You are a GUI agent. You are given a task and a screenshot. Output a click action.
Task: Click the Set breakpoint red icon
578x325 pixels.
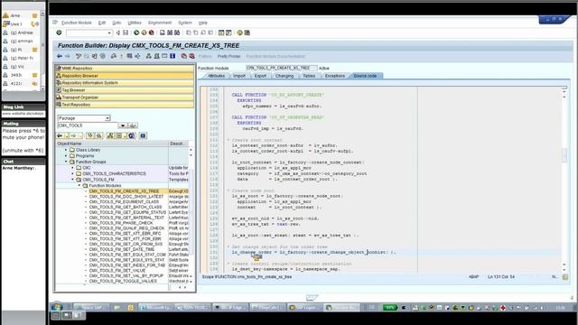[x=183, y=56]
